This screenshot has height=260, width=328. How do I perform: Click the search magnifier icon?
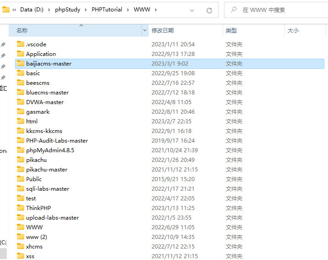point(234,10)
